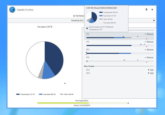This screenshot has width=165, height=115.
Task: Click the Free space: 2.39 TB text
Action: pos(45,27)
